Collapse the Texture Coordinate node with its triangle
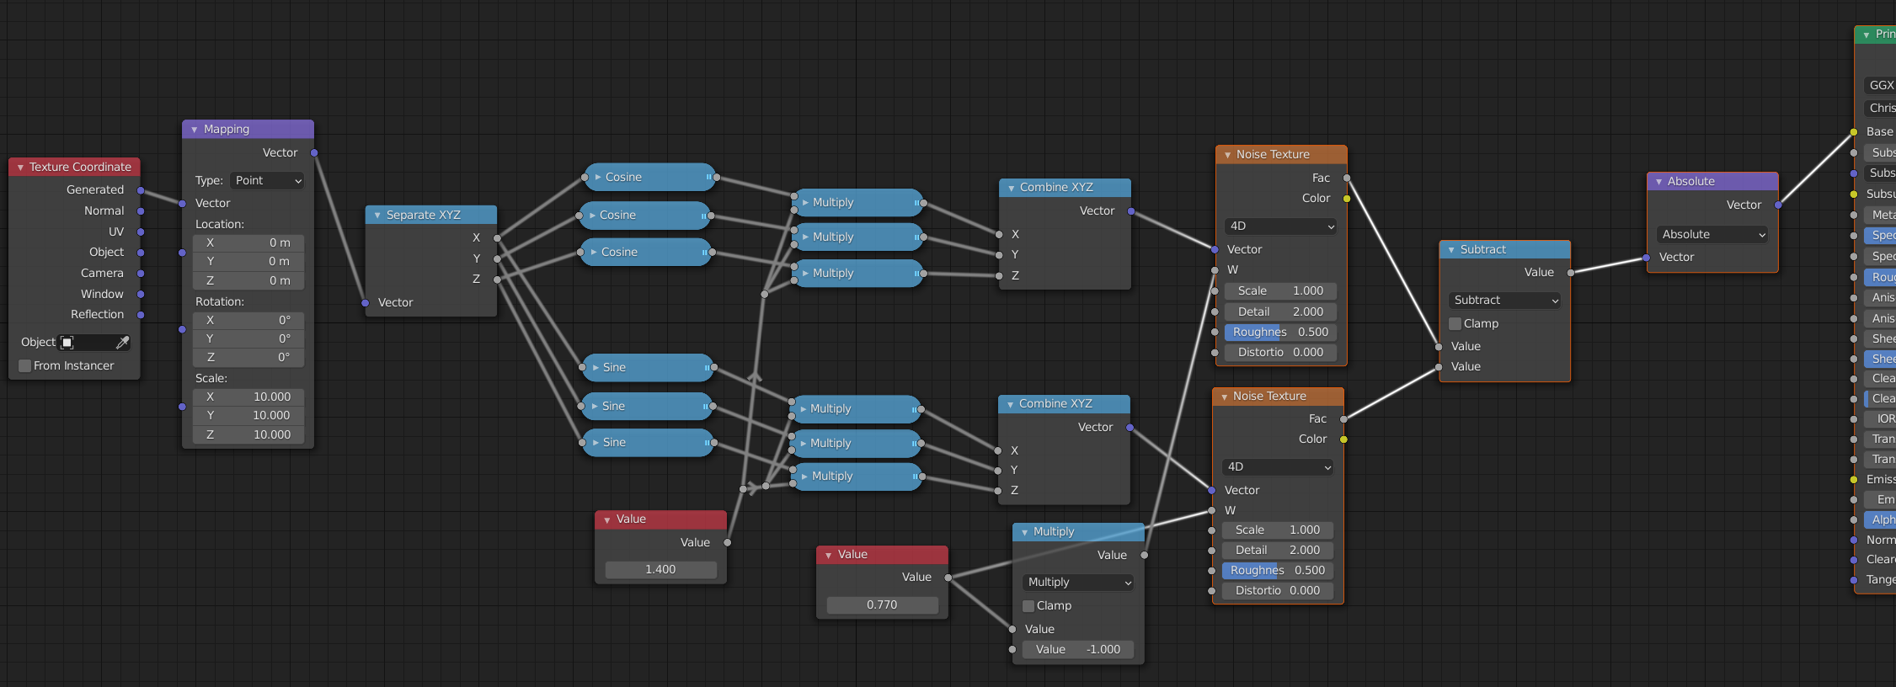The width and height of the screenshot is (1896, 687). [x=20, y=168]
